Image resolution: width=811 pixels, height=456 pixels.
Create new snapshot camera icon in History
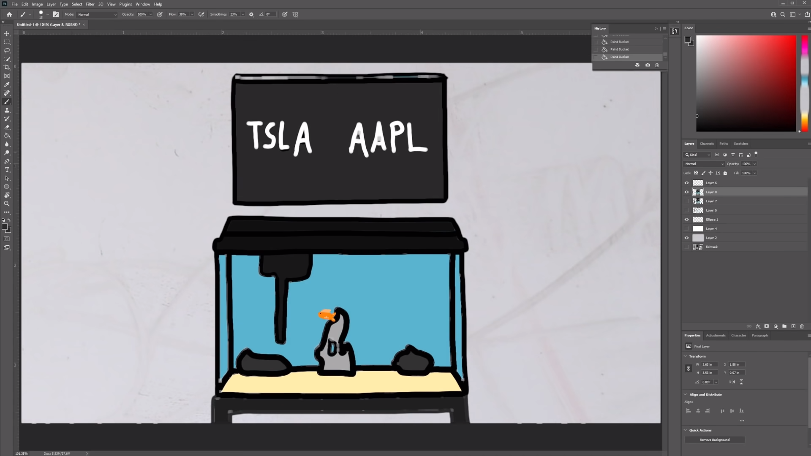(648, 65)
